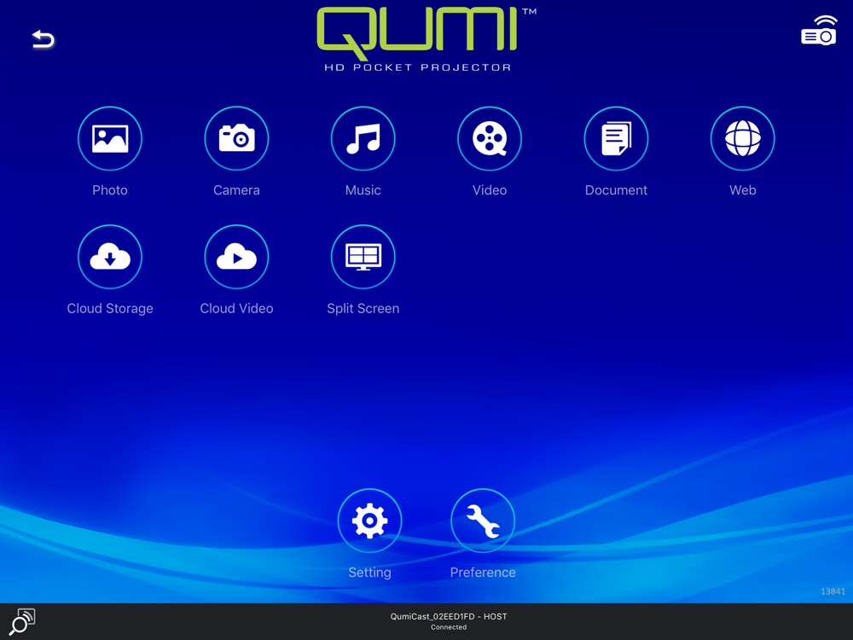Launch the Camera feature

pyautogui.click(x=236, y=138)
